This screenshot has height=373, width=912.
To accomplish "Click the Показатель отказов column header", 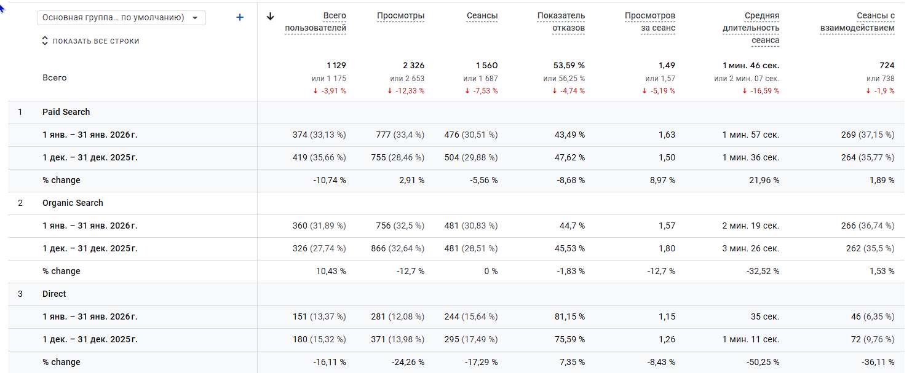I will 561,22.
